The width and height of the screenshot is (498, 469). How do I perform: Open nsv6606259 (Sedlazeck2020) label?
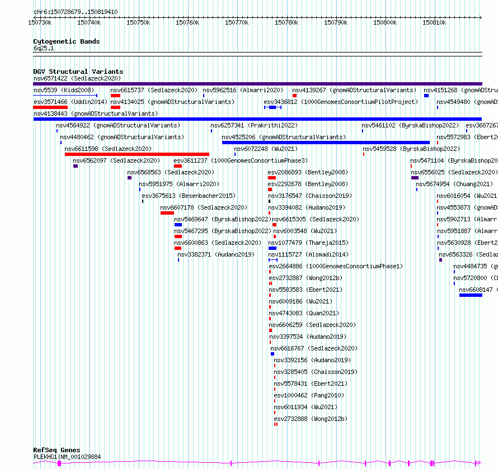(312, 325)
